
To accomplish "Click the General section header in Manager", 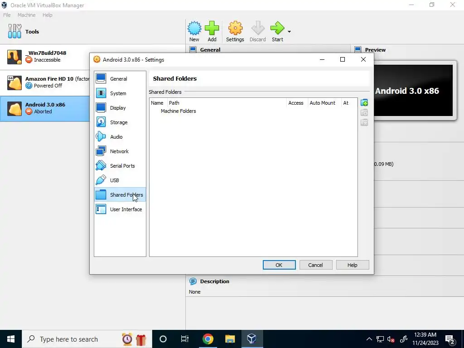I will [x=210, y=50].
